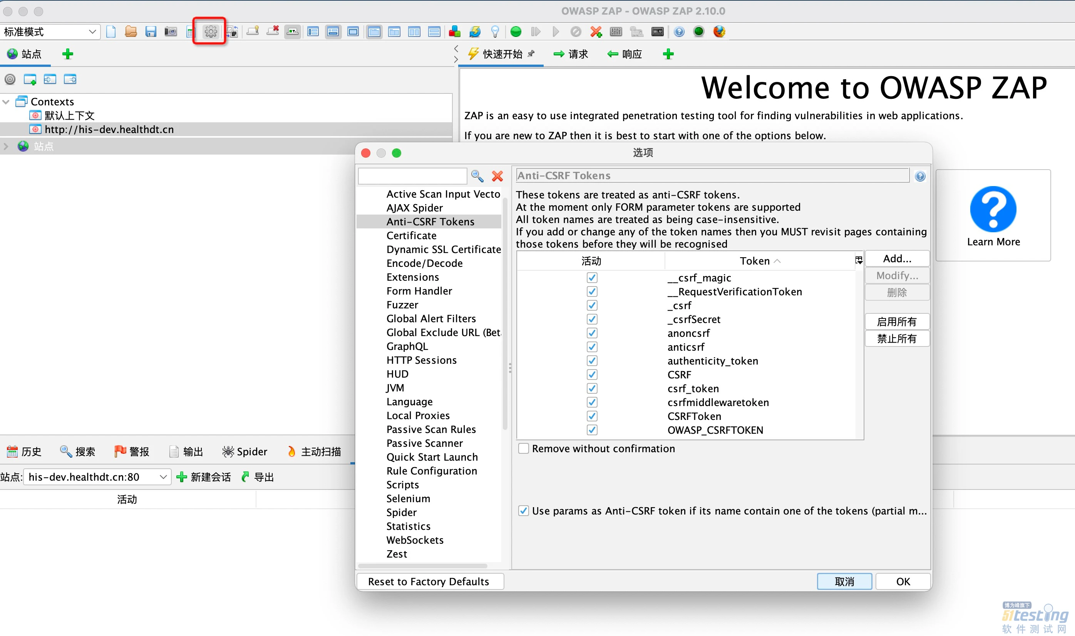Screen dimensions: 1075x636
Task: Switch to the 请求 request tab
Action: [x=571, y=55]
